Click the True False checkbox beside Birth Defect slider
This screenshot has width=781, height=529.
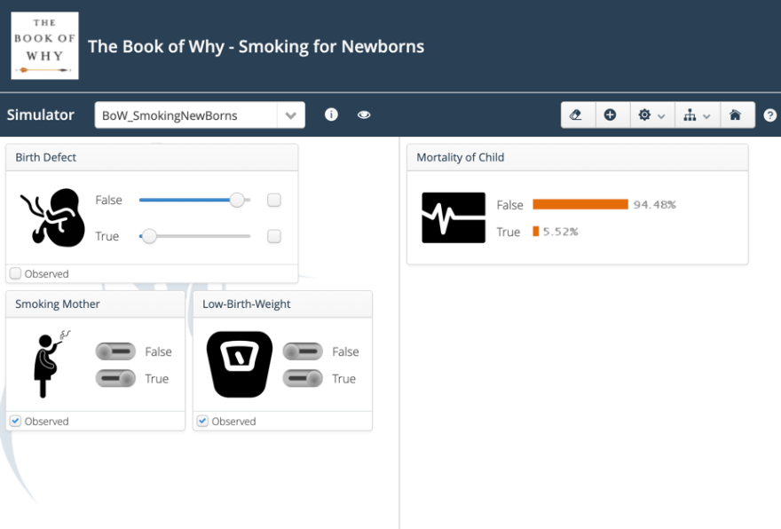273,200
